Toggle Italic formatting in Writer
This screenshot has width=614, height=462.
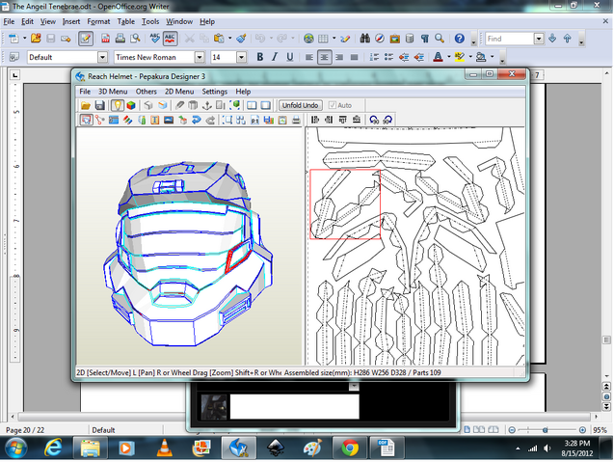coord(275,57)
